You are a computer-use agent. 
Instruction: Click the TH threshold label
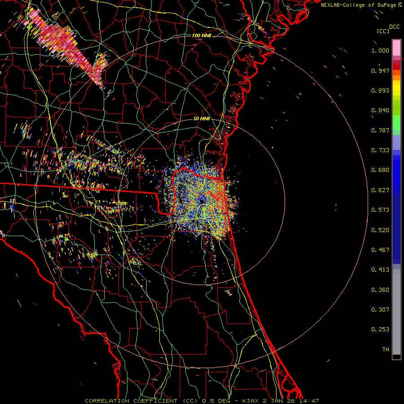click(x=386, y=350)
